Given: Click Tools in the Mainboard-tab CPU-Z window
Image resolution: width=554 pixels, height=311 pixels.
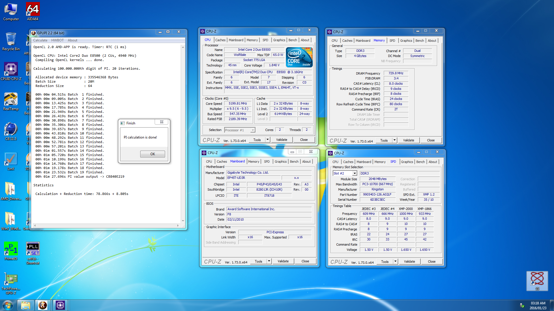Looking at the screenshot, I should (x=259, y=261).
